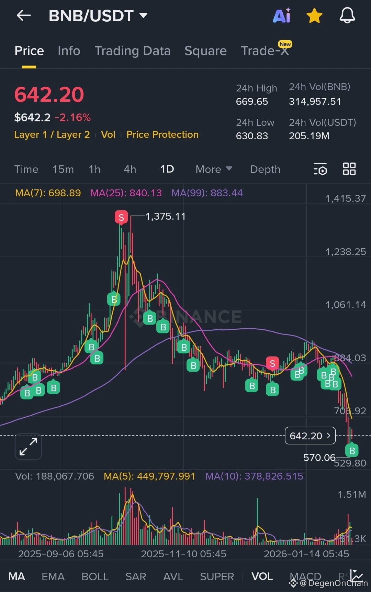Tap the -2.16% change percentage
The width and height of the screenshot is (371, 592).
click(x=72, y=118)
